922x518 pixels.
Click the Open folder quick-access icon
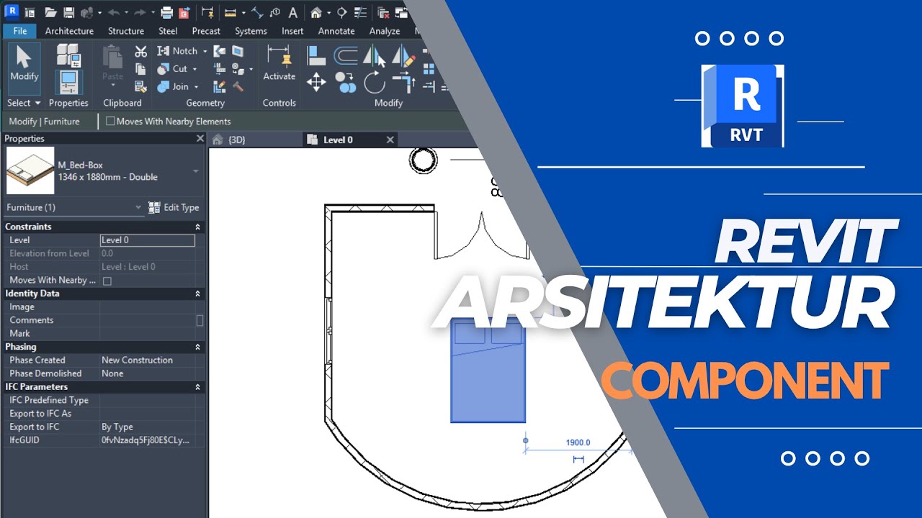coord(50,12)
